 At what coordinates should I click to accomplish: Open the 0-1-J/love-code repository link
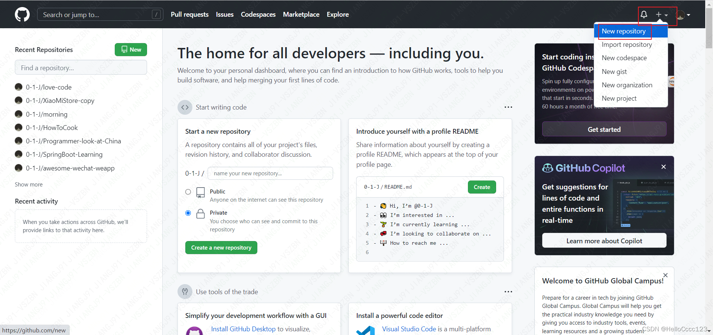[49, 87]
